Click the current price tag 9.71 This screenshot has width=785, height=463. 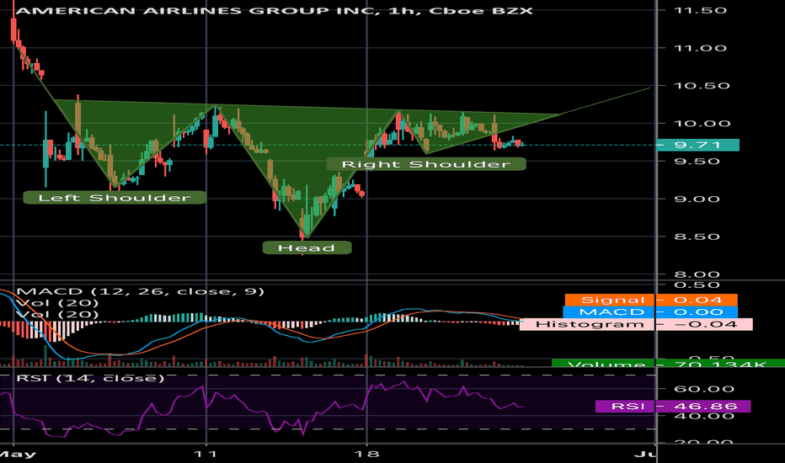[x=697, y=145]
